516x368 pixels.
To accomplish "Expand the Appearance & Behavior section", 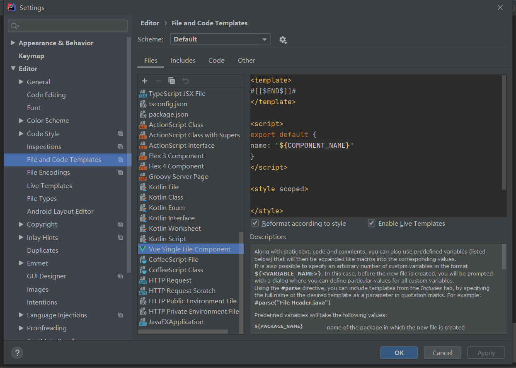I will point(13,43).
